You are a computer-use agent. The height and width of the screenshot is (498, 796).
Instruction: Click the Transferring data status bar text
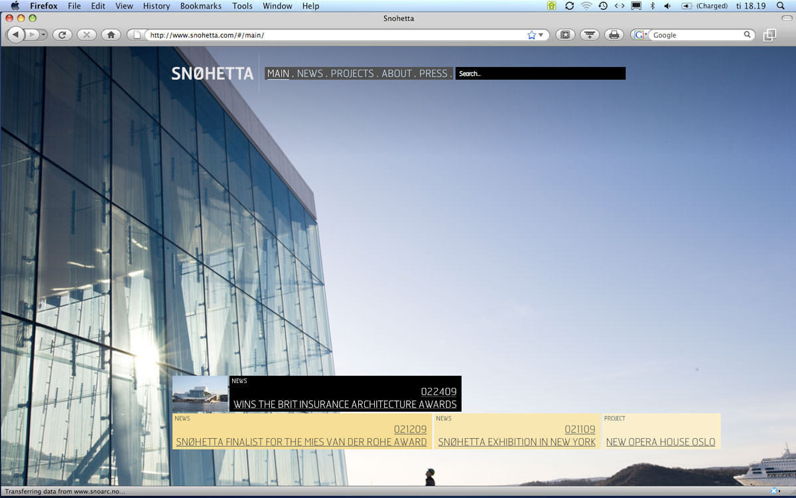[x=65, y=491]
